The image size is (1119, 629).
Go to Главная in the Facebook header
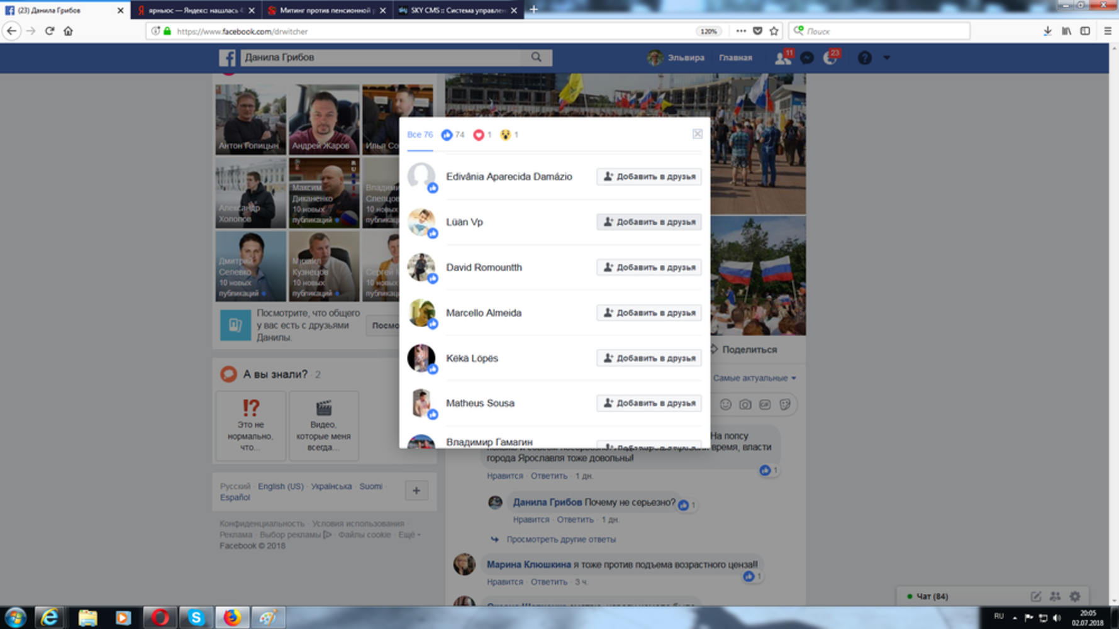click(x=735, y=58)
